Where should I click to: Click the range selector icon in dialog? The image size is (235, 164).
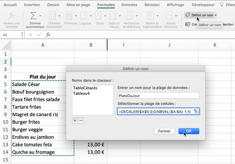[196, 112]
